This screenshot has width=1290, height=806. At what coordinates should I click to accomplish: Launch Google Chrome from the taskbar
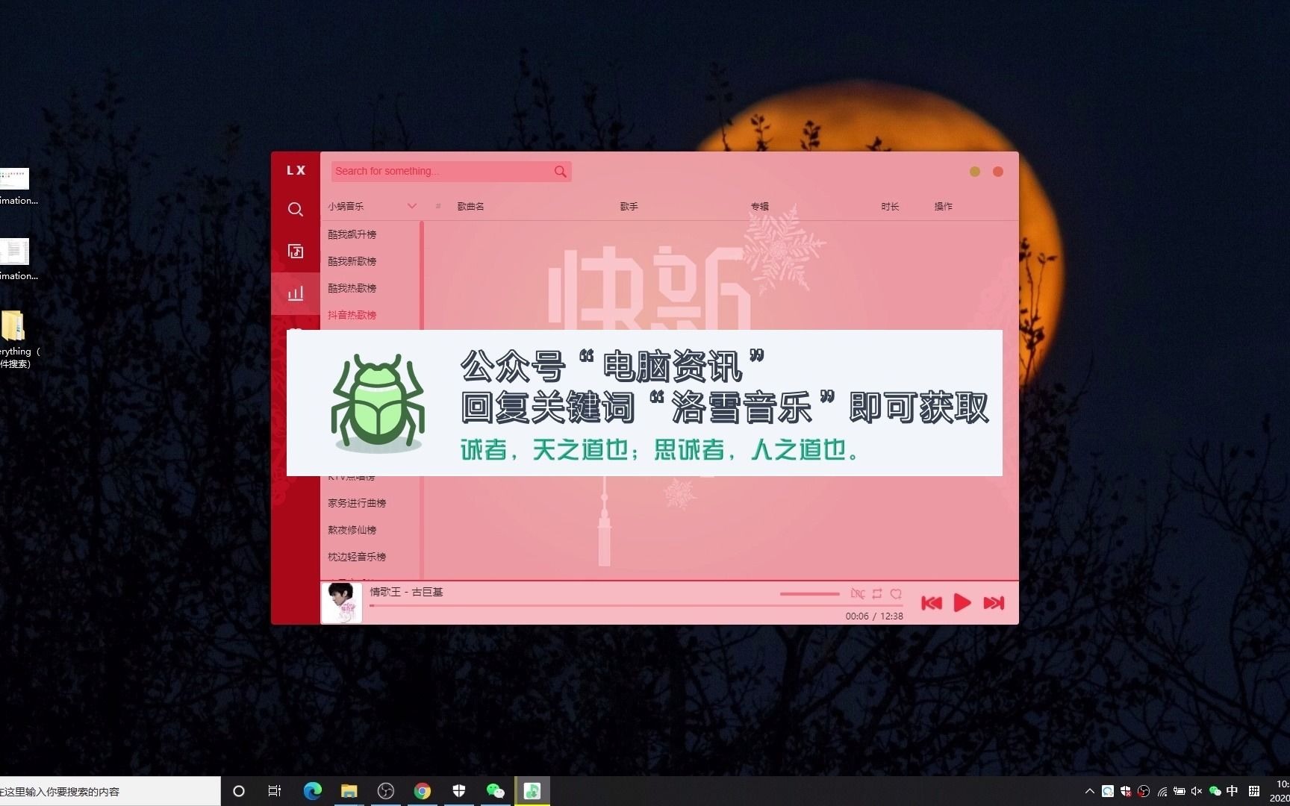point(422,791)
